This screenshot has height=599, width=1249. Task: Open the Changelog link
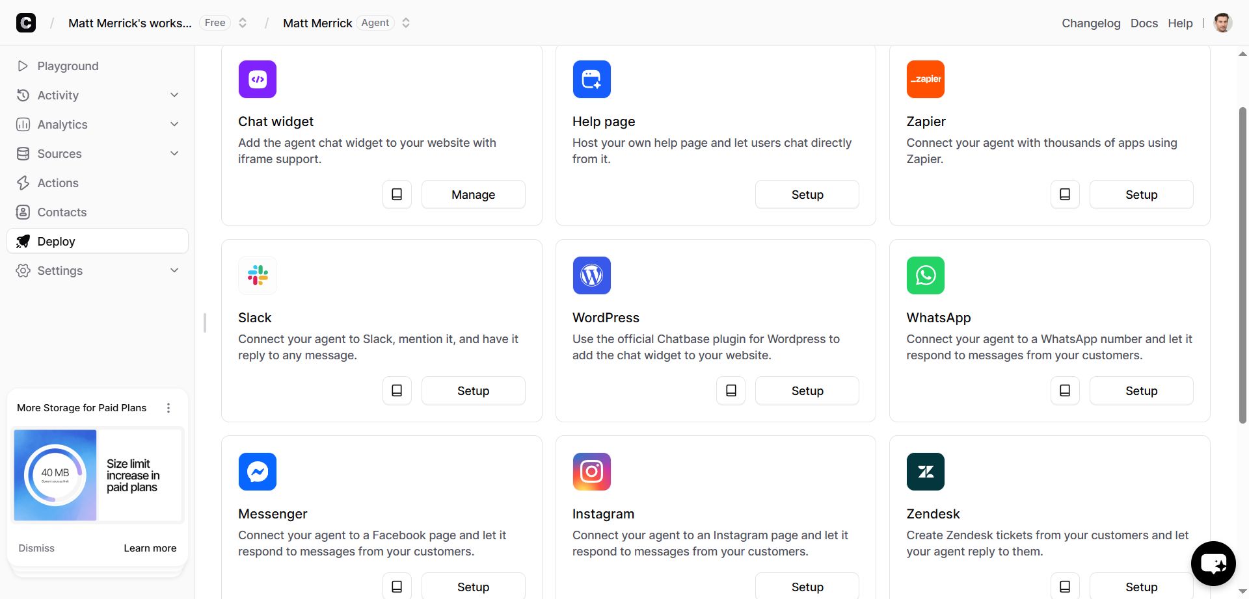pyautogui.click(x=1091, y=23)
